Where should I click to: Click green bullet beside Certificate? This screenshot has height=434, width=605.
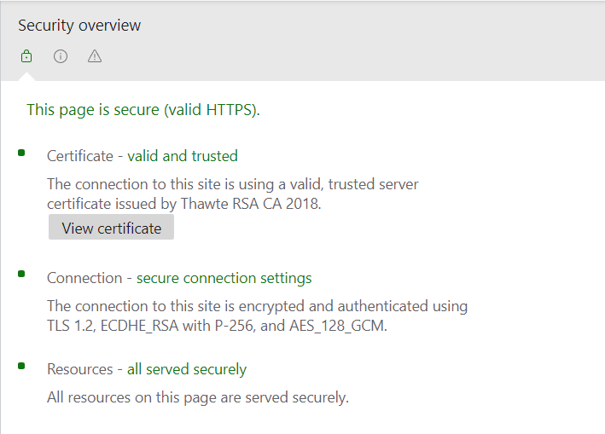[21, 153]
